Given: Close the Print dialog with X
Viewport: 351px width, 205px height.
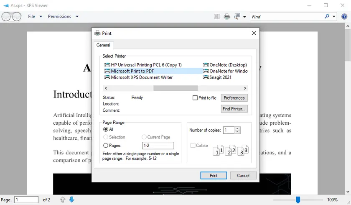Looking at the screenshot, I should coord(254,33).
